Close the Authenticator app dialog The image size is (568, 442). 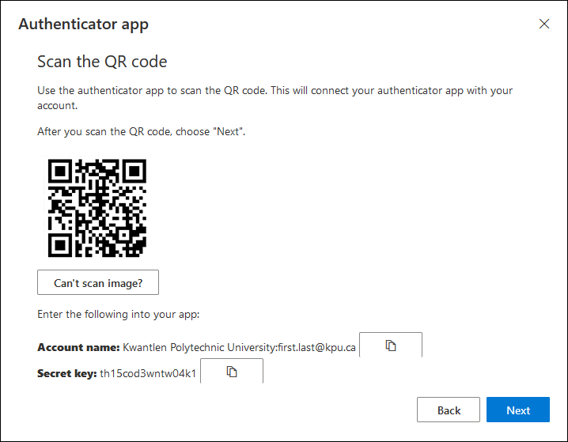(543, 24)
